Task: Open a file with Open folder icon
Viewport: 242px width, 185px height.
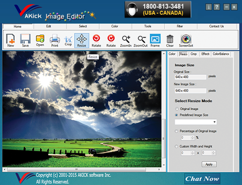Action: [40, 40]
